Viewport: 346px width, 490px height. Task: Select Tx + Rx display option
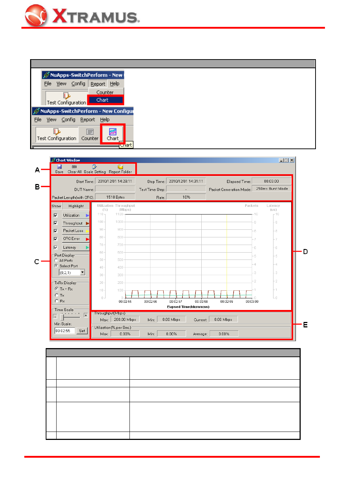click(x=57, y=289)
